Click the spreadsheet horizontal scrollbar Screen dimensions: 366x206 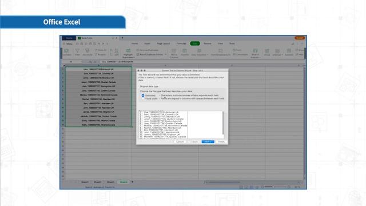pyautogui.click(x=224, y=182)
